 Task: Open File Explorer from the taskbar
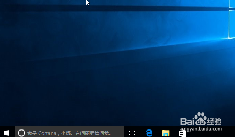(x=166, y=133)
